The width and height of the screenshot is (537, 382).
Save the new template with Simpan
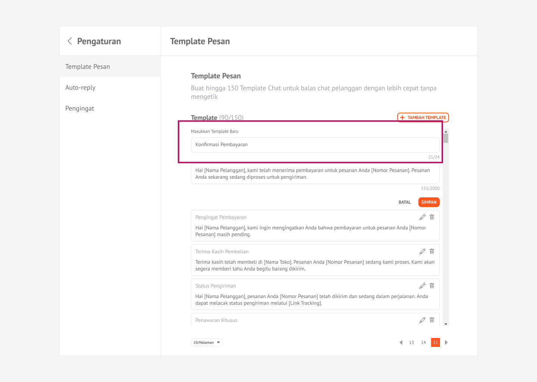click(429, 202)
